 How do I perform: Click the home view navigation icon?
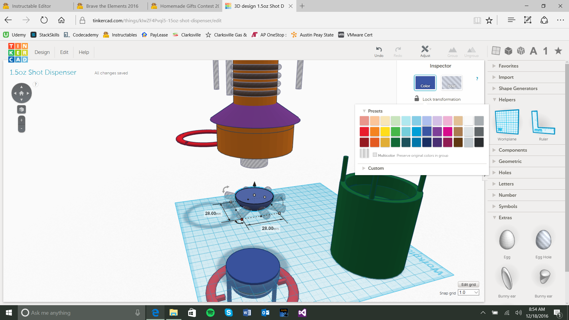(x=21, y=93)
